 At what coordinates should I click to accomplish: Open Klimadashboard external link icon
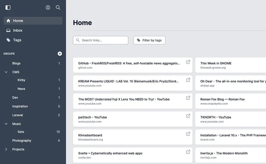click(x=188, y=134)
